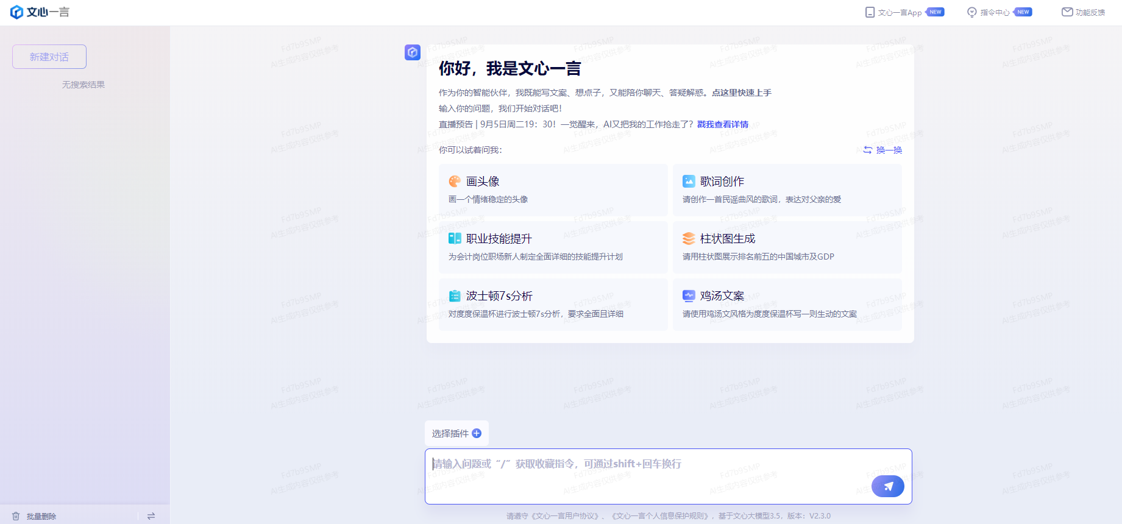Screen dimensions: 1122x524
Task: Click 批量删除 text in sidebar
Action: [41, 516]
